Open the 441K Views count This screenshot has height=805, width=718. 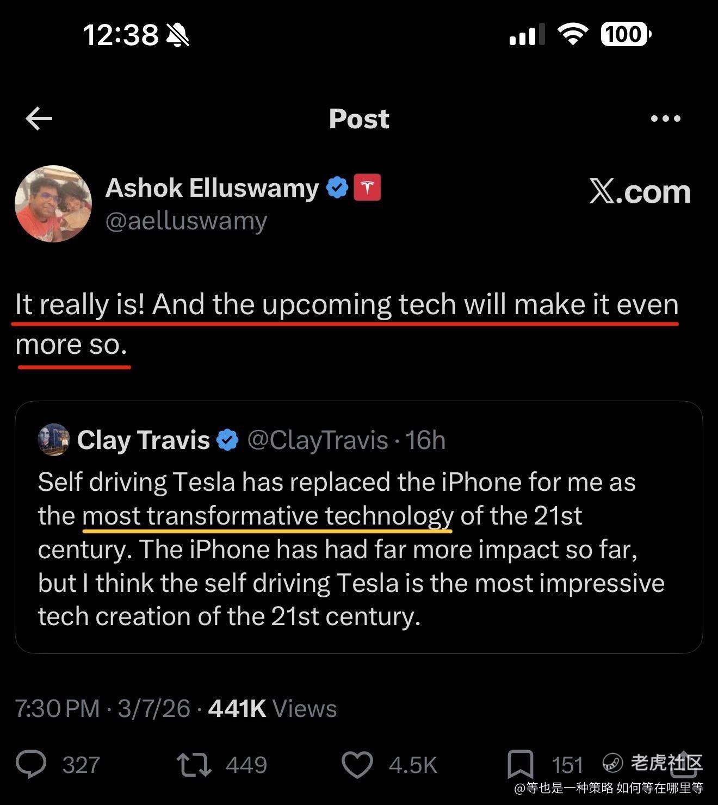pos(272,708)
